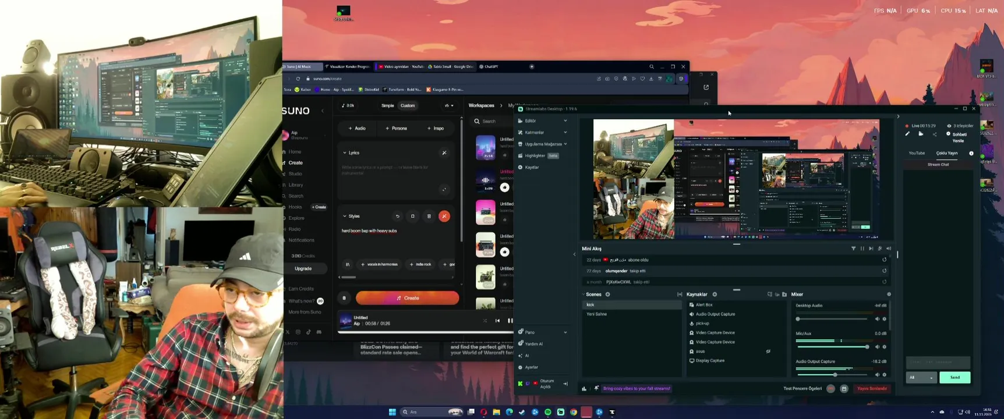Open Mic/Aux source settings gear

click(x=885, y=347)
